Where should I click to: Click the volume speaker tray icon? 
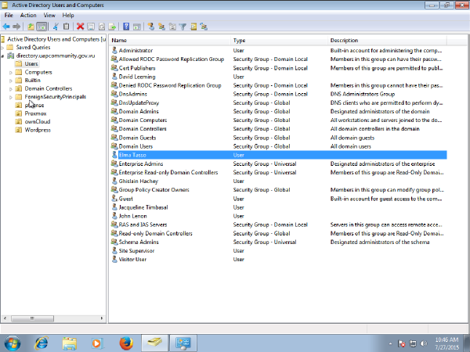(x=424, y=343)
